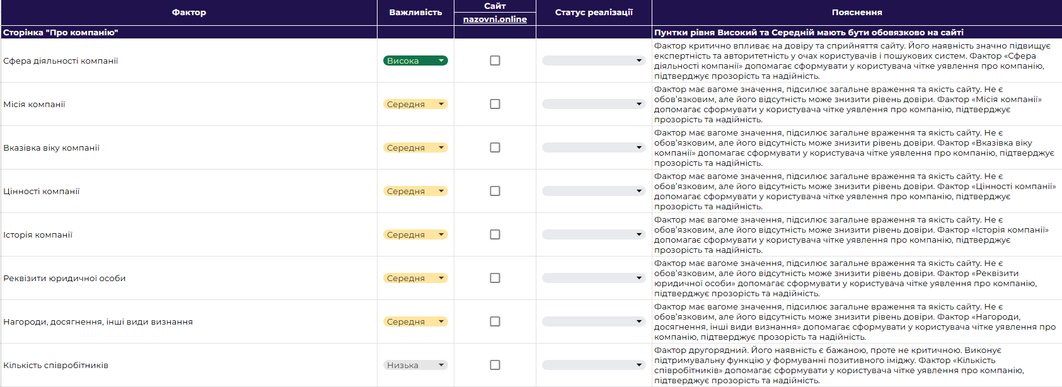Image resolution: width=1062 pixels, height=387 pixels.
Task: Select explanation starting Фактор критично впливає
Action: tap(857, 61)
